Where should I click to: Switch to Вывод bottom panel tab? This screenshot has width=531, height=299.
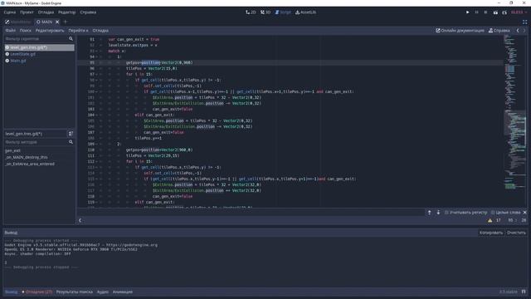(x=11, y=292)
